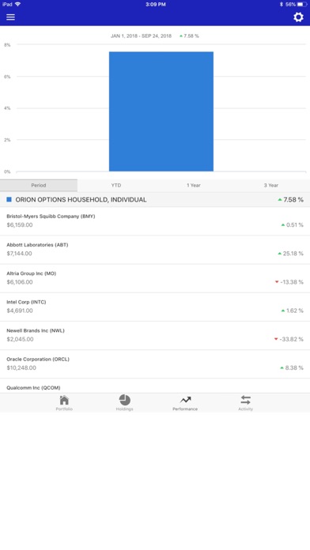Tap the battery indicator icon
This screenshot has width=310, height=550.
pyautogui.click(x=302, y=5)
